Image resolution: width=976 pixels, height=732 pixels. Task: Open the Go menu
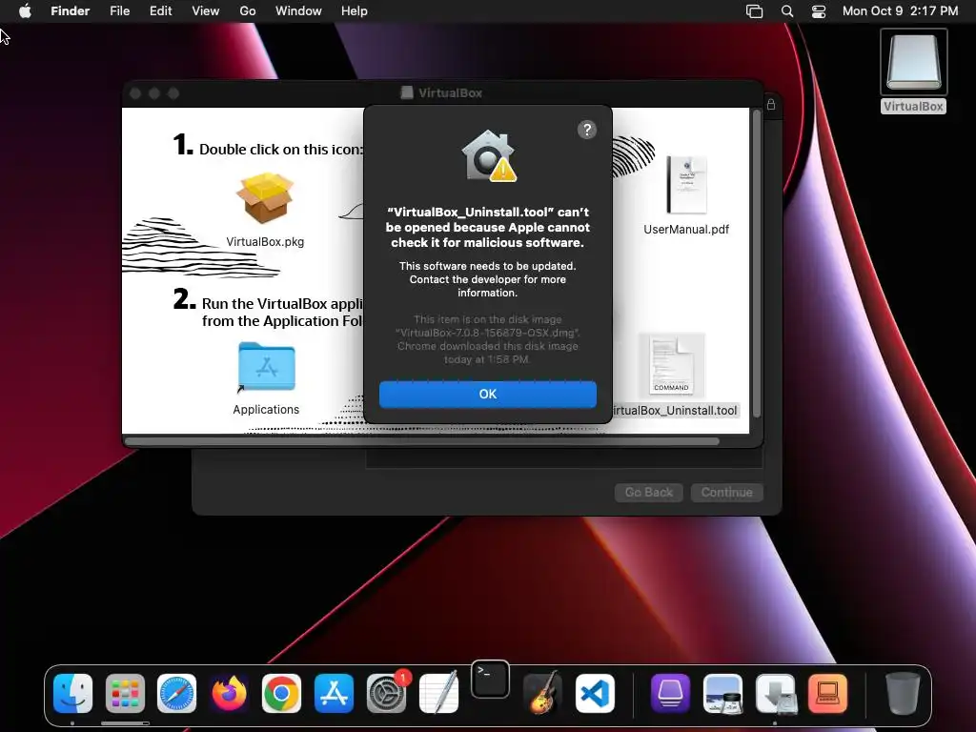click(x=248, y=11)
